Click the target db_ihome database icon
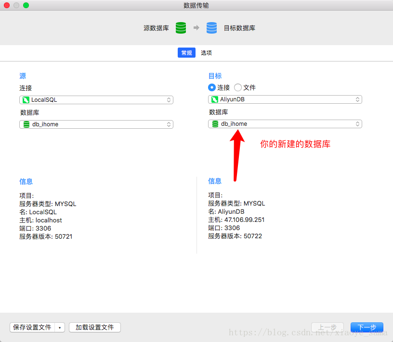 pyautogui.click(x=215, y=124)
